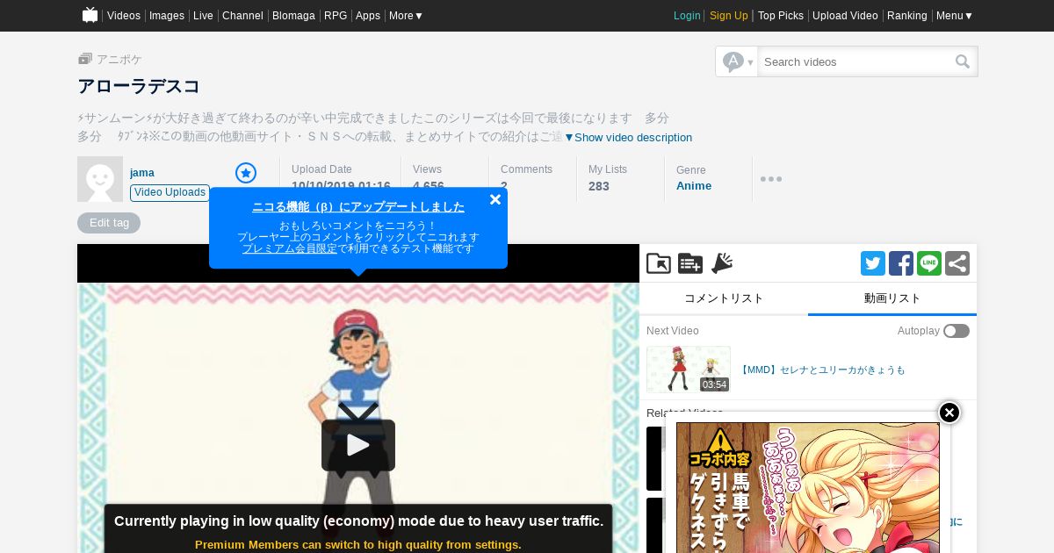The image size is (1054, 553).
Task: Expand Show video description
Action: coord(628,138)
